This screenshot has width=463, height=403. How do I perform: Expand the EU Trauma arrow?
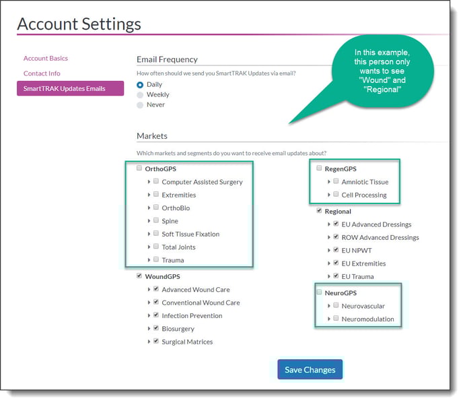[x=329, y=276]
